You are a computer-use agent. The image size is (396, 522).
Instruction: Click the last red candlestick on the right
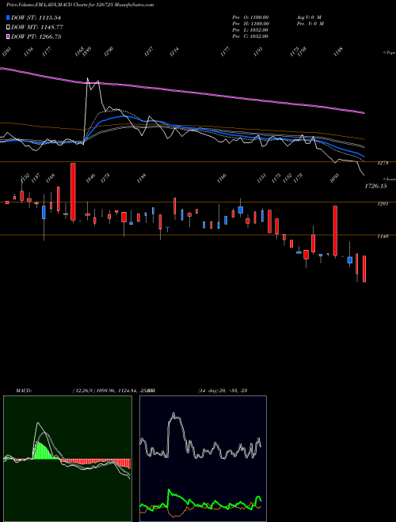point(364,269)
